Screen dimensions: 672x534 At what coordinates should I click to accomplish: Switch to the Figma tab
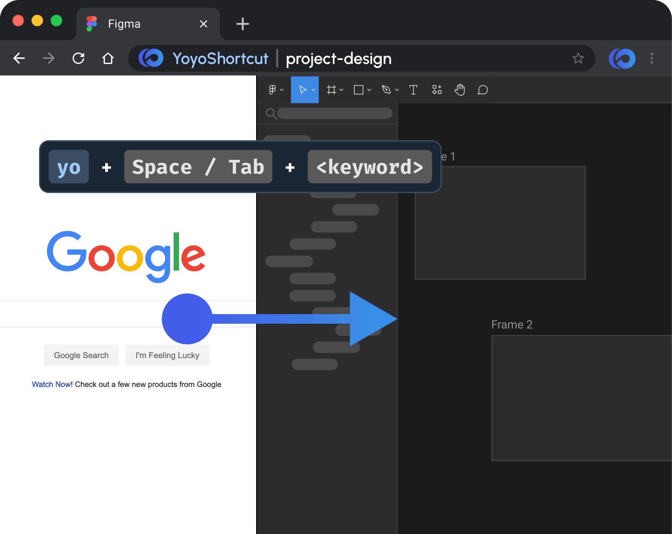pos(148,24)
